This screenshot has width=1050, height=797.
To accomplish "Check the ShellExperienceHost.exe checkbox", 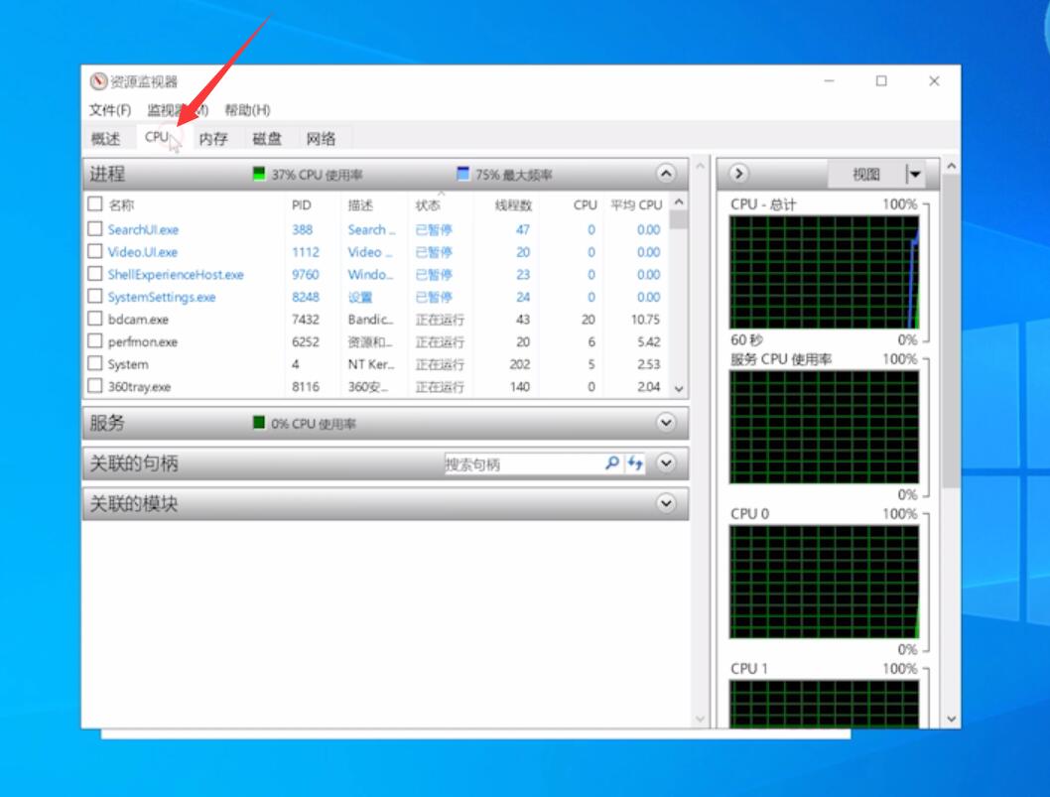I will pyautogui.click(x=95, y=274).
